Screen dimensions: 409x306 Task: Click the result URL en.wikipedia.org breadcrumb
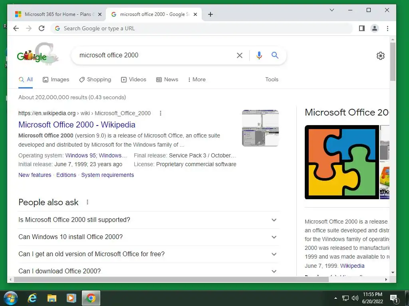[85, 113]
